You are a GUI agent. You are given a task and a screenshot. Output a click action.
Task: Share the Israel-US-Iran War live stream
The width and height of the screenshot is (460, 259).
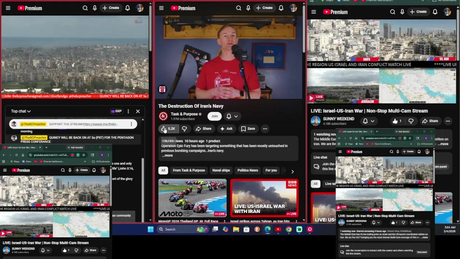pyautogui.click(x=430, y=121)
